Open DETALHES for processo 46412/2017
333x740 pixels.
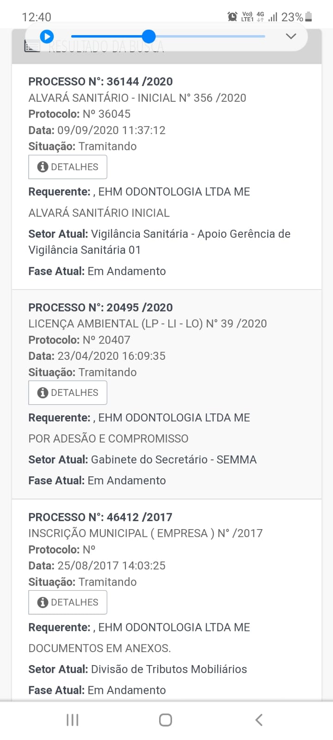(x=68, y=602)
